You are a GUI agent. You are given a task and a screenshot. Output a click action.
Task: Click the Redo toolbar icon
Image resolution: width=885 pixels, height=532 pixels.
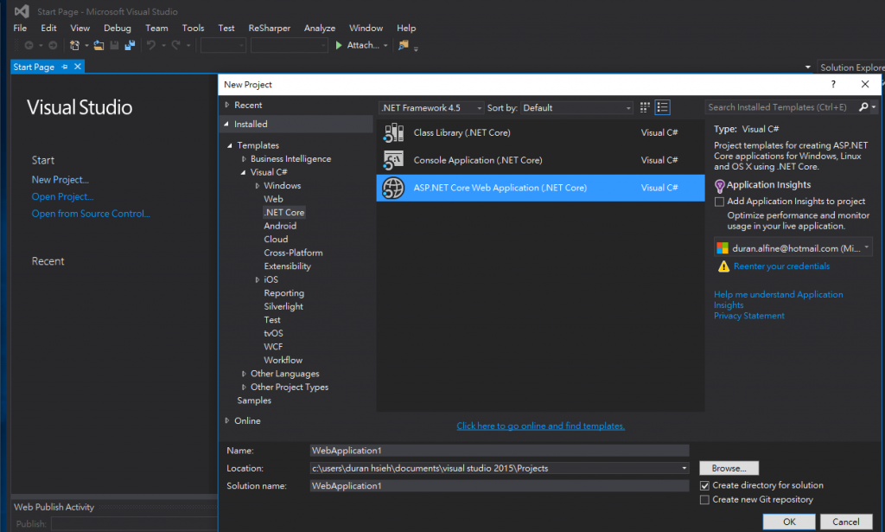pos(176,45)
